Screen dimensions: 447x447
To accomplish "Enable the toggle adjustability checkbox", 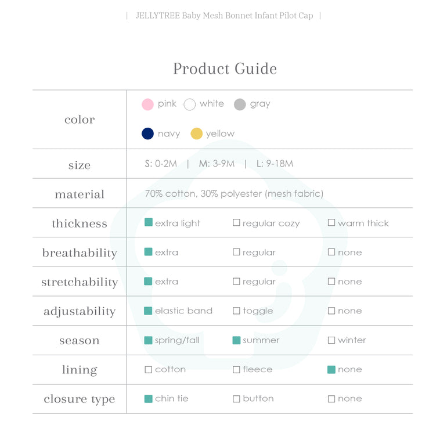I will [236, 311].
